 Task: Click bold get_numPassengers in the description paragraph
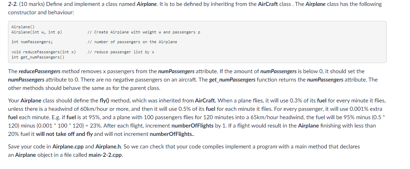[232, 80]
